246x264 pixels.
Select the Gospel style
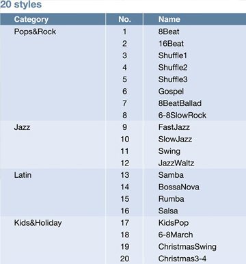tap(171, 92)
